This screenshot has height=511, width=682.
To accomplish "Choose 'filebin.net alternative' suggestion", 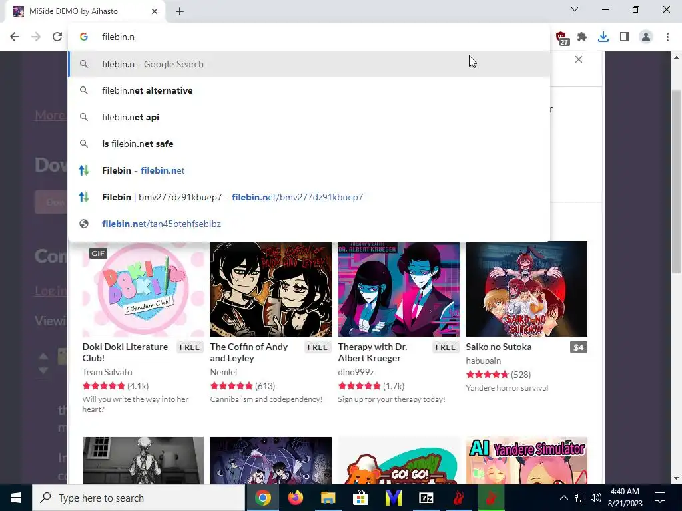I will tap(309, 90).
